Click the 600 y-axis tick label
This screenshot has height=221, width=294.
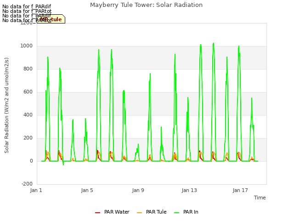pos(28,92)
